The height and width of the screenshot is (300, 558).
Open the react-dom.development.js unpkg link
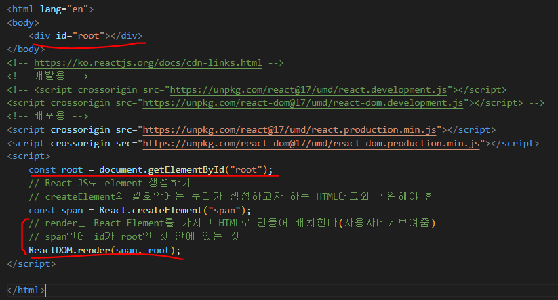tap(303, 103)
